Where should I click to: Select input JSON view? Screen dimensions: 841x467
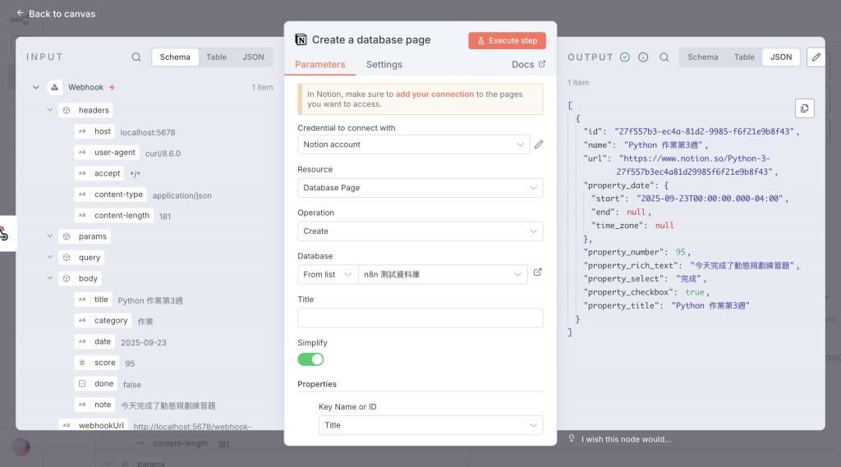253,57
